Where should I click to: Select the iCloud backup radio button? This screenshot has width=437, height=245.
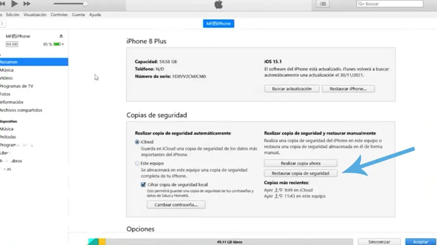tap(137, 142)
